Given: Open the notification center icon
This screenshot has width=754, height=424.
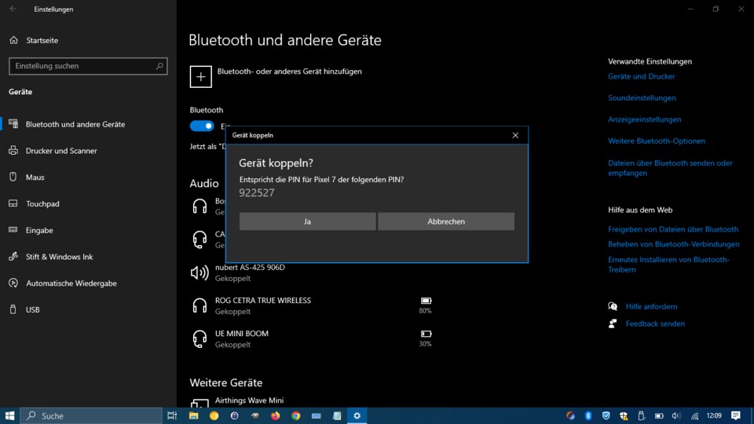Looking at the screenshot, I should [736, 416].
